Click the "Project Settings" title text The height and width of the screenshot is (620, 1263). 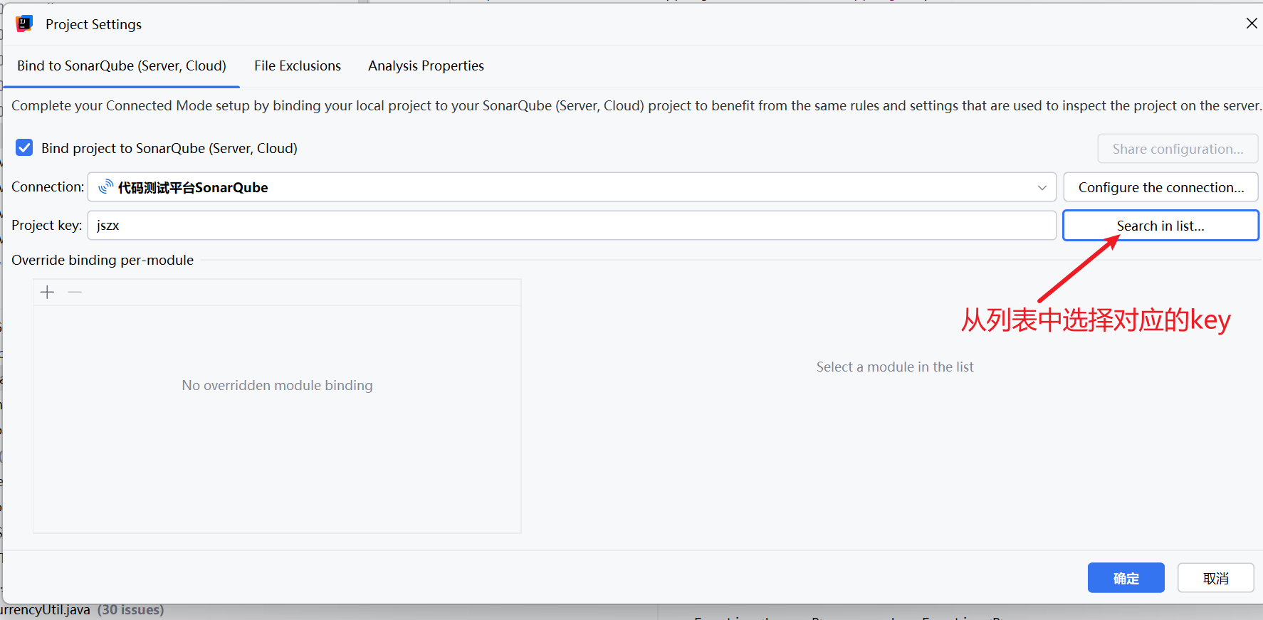coord(93,24)
